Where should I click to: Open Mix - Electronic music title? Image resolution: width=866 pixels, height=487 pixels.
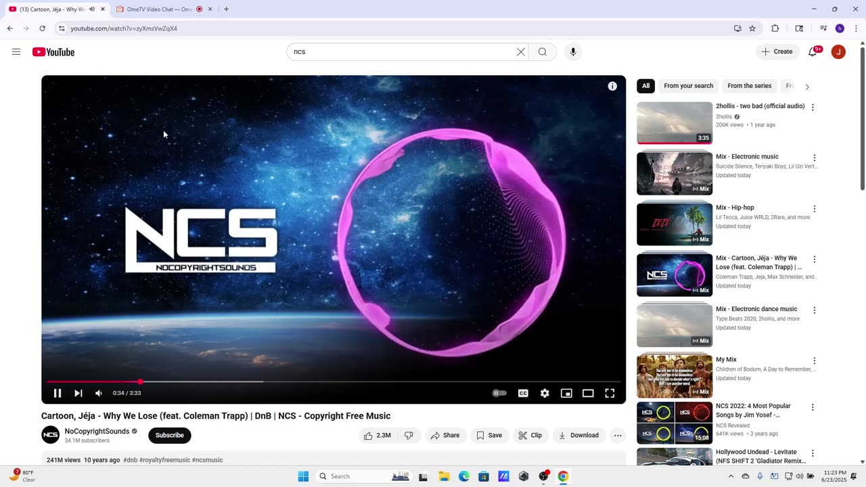[747, 157]
